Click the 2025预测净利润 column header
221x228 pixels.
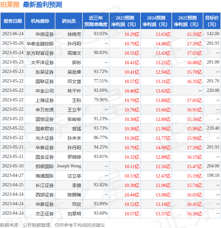[187, 21]
